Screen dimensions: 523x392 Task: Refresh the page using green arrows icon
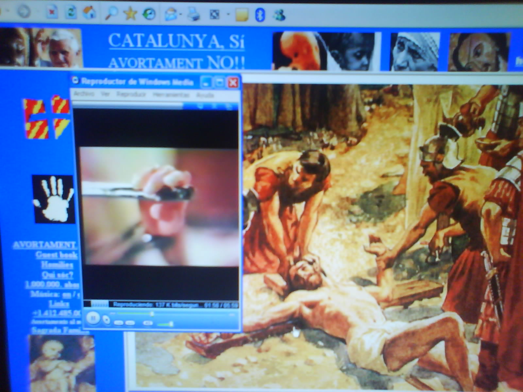pyautogui.click(x=71, y=13)
